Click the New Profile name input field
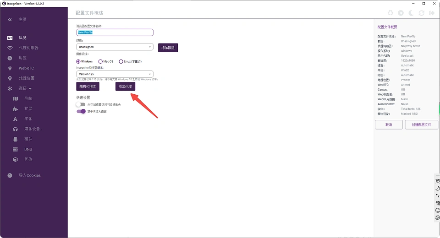 click(x=115, y=32)
